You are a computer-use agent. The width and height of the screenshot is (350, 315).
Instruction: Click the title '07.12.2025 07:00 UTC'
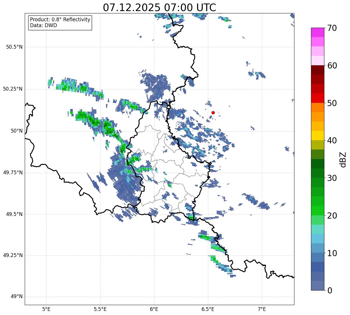160,7
